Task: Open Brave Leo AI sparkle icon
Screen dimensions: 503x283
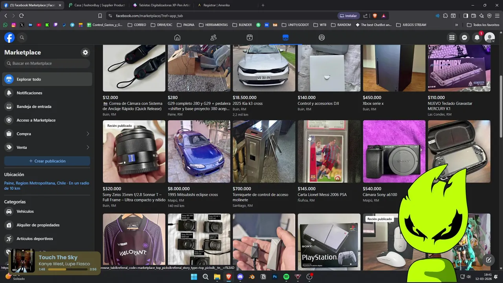Action: [481, 16]
